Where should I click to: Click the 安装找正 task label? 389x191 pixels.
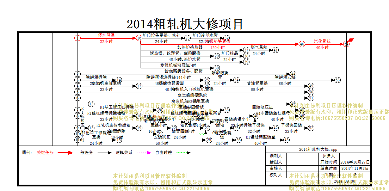(161, 137)
